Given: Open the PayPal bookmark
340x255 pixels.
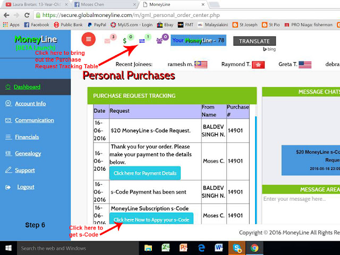Looking at the screenshot, I should [97, 25].
